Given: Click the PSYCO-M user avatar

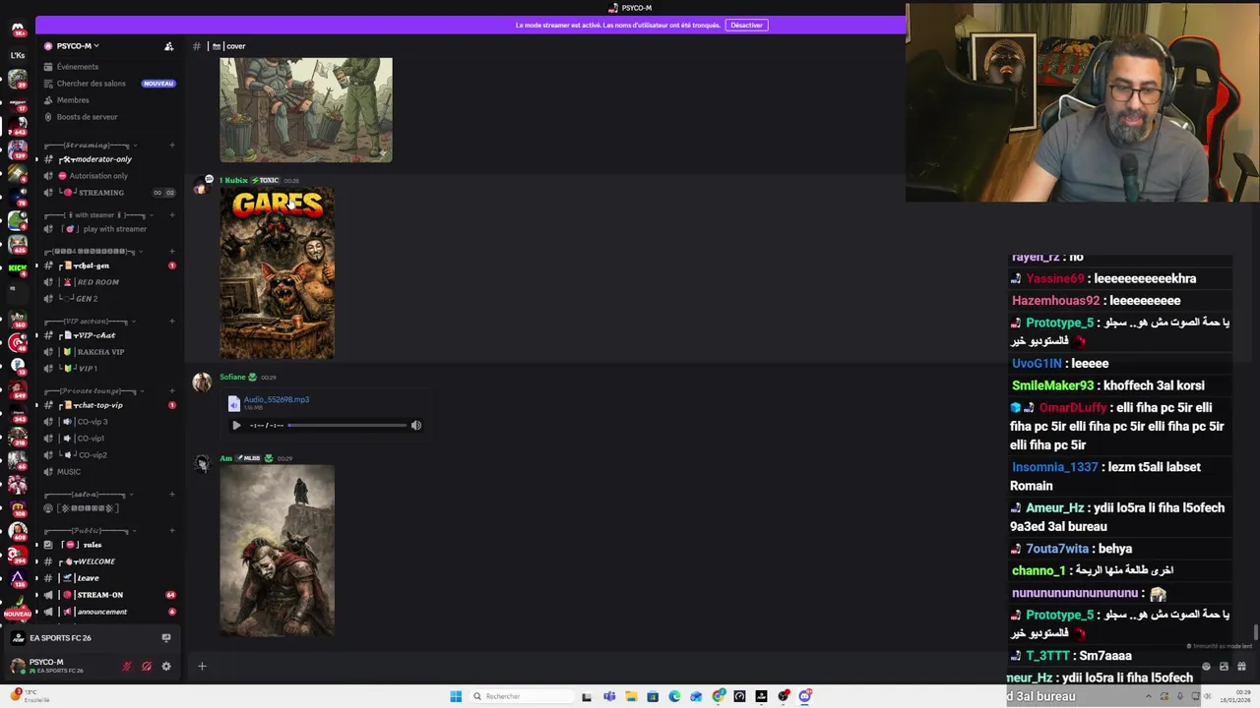Looking at the screenshot, I should 18,666.
